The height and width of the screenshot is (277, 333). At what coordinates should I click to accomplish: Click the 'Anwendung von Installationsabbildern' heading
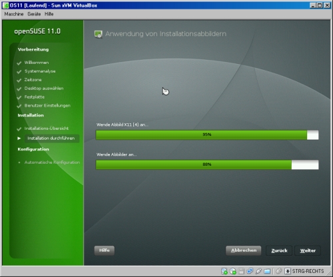pyautogui.click(x=166, y=34)
